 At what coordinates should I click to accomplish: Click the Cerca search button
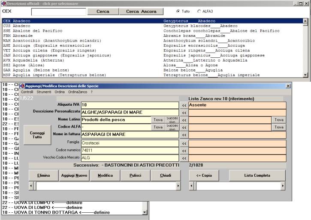[103, 12]
